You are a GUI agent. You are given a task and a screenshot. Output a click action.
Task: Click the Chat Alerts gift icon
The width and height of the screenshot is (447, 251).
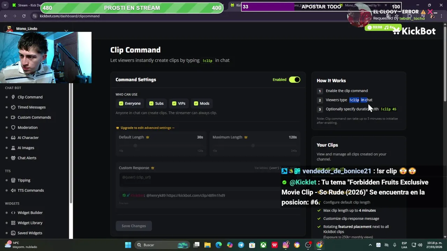[x=13, y=158]
